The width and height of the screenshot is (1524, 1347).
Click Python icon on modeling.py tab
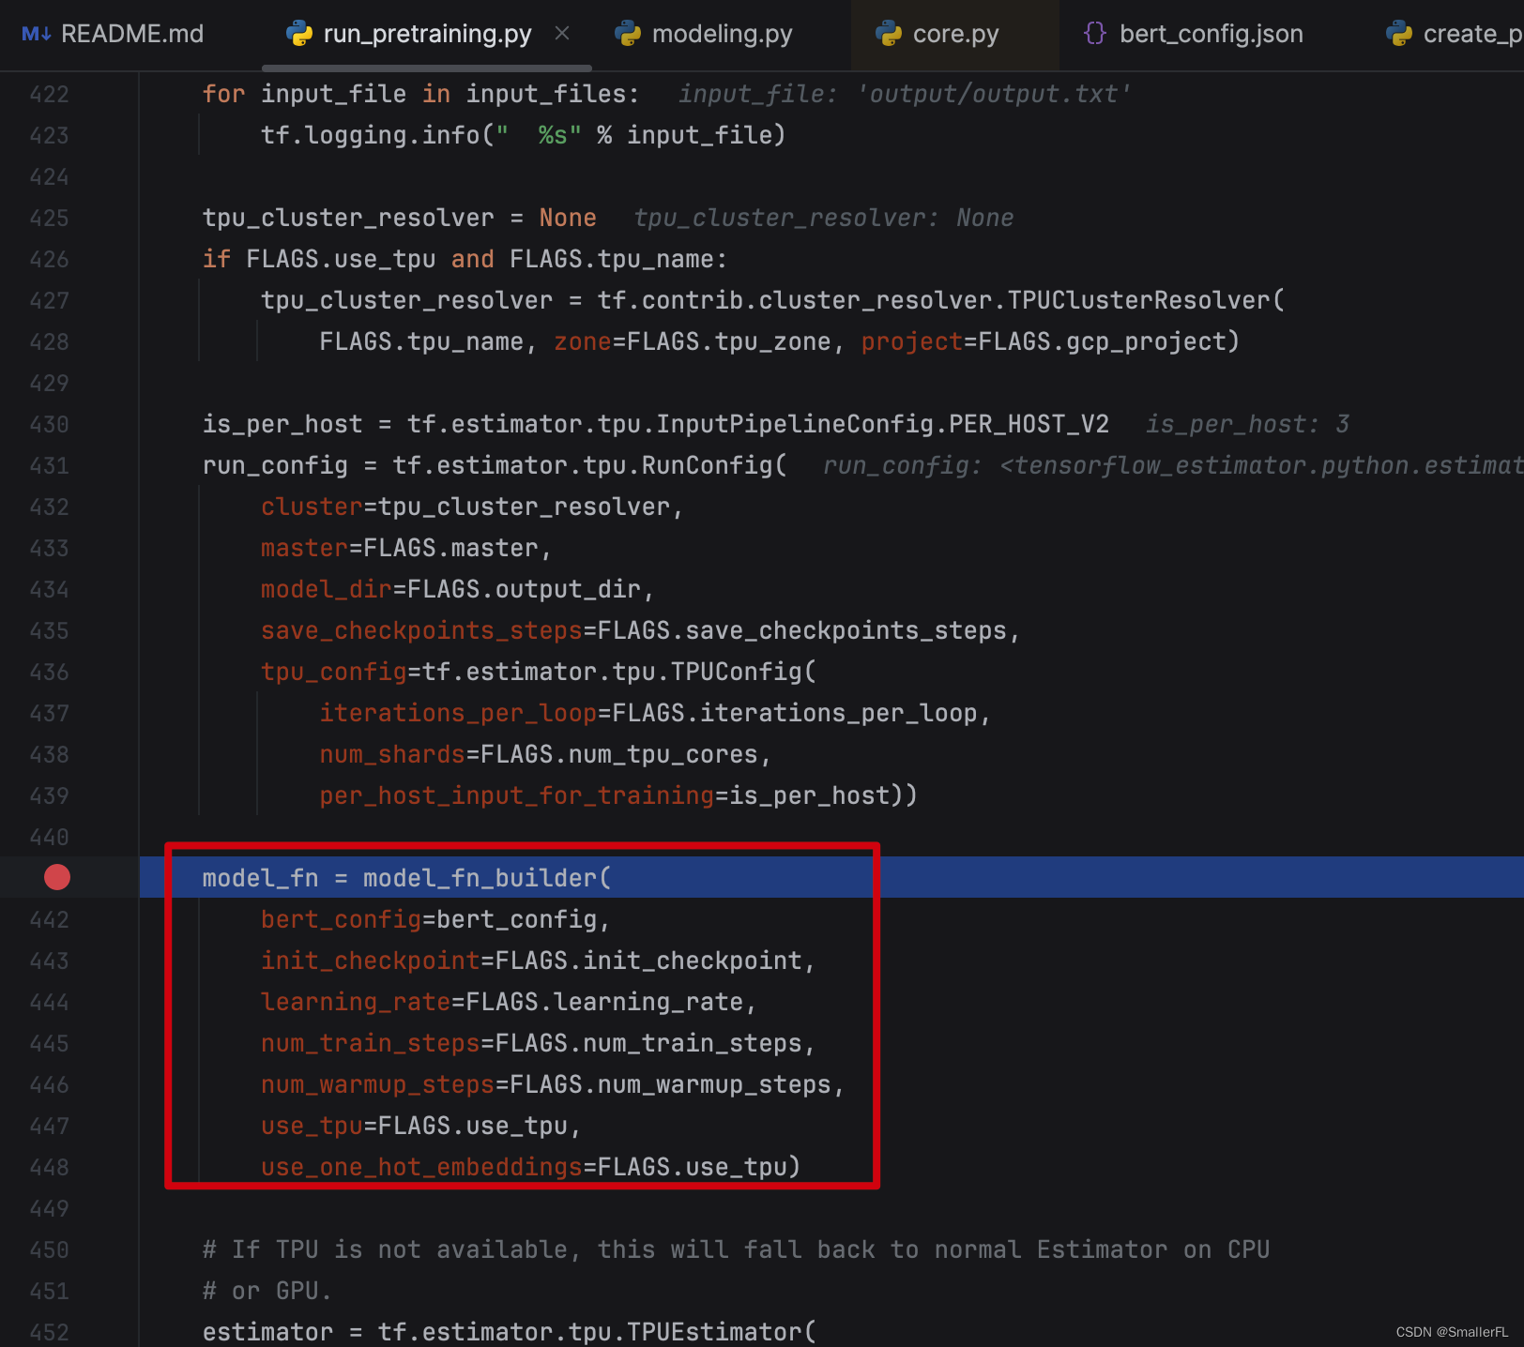click(x=628, y=35)
